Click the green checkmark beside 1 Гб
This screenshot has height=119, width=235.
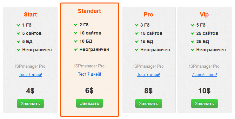18,25
